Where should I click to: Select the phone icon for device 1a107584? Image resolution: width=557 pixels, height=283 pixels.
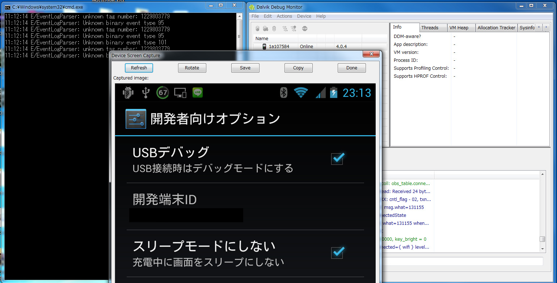pos(265,47)
